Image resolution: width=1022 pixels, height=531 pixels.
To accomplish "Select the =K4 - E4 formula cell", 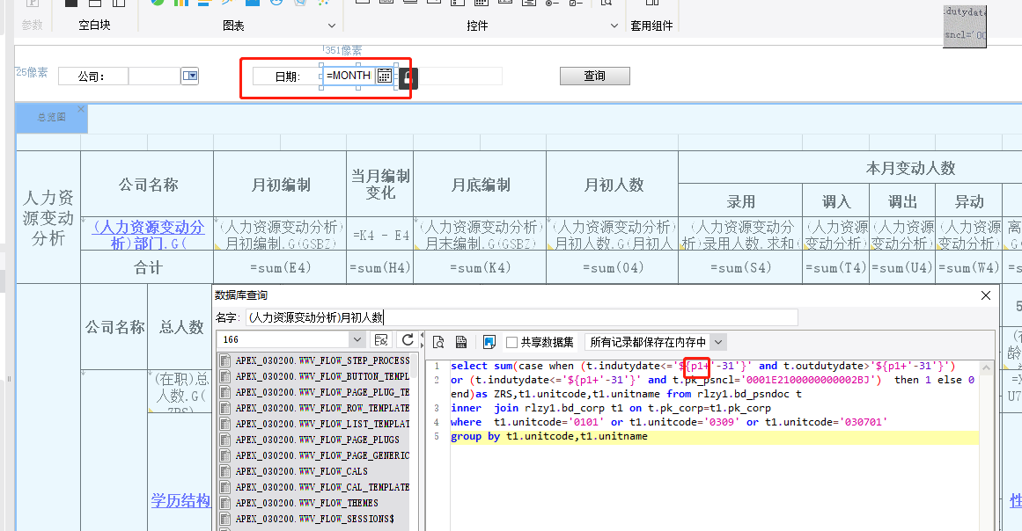I will point(380,234).
